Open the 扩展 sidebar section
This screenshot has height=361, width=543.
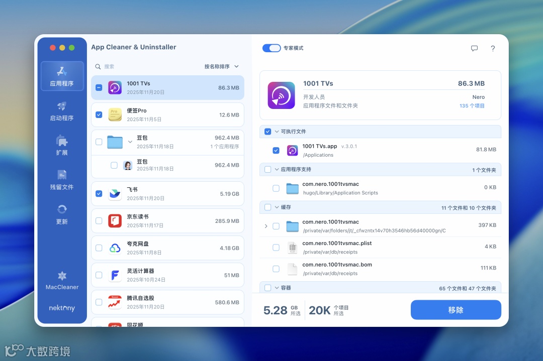(x=62, y=146)
